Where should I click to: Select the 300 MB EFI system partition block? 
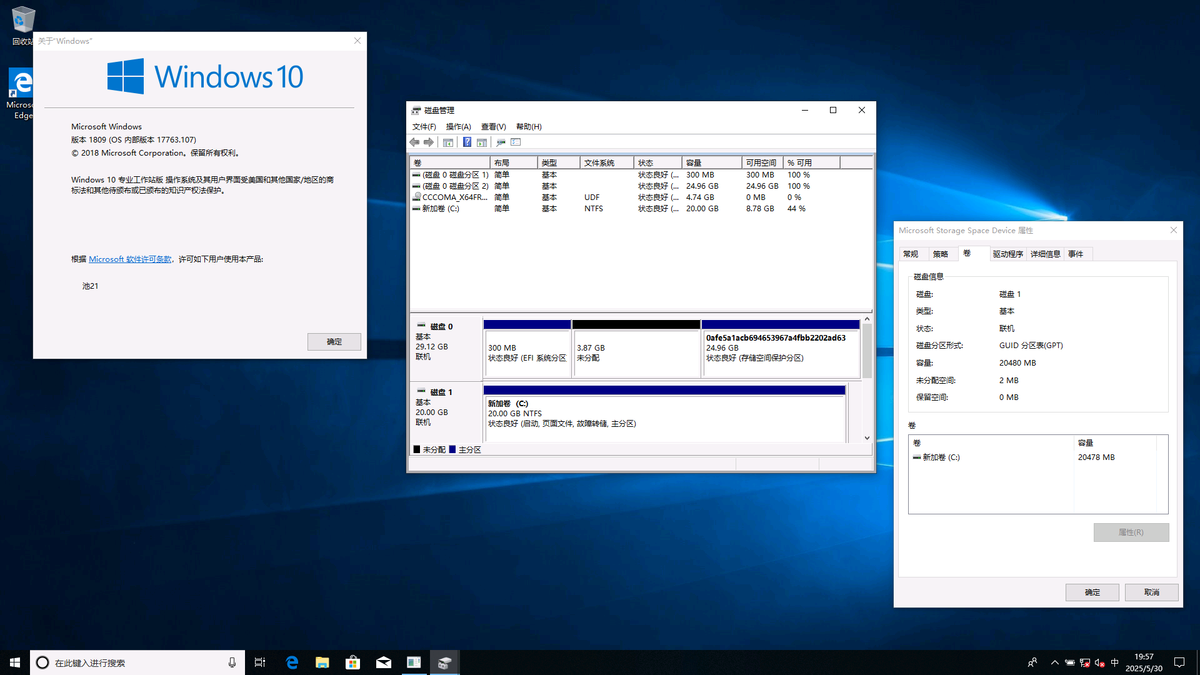pyautogui.click(x=527, y=349)
